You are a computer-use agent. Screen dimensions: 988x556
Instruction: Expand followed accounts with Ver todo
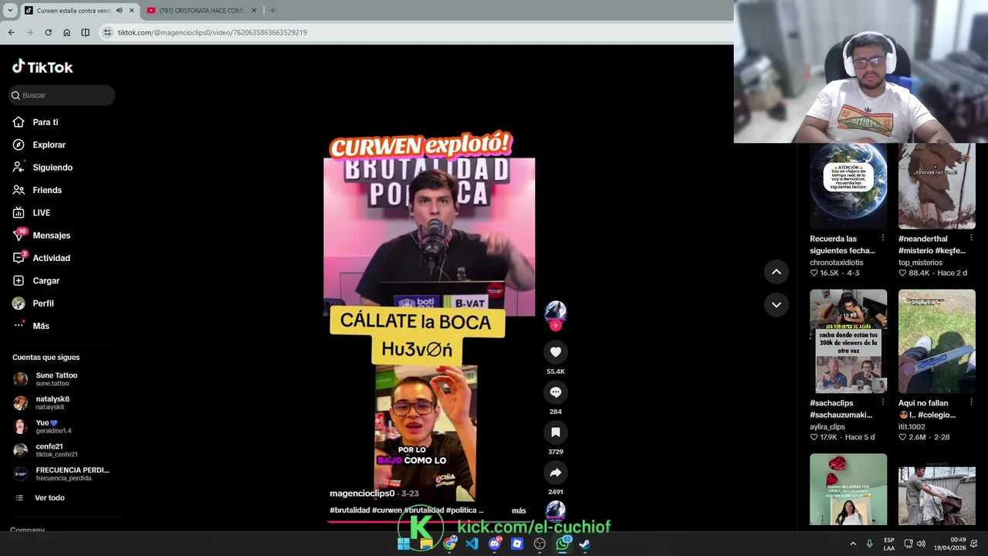coord(49,498)
